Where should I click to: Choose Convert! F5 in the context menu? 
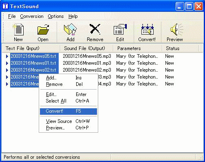68,111
